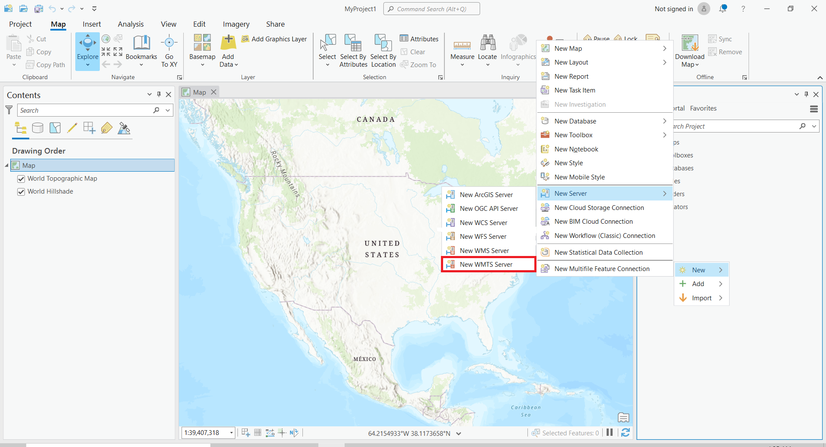The height and width of the screenshot is (447, 826).
Task: Collapse the Map tree node
Action: tap(7, 166)
